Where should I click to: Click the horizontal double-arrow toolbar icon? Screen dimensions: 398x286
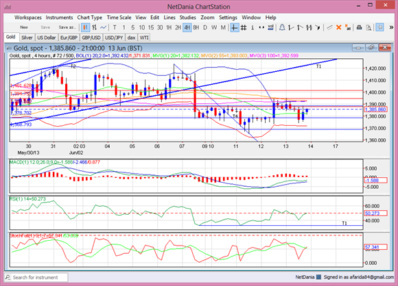click(261, 27)
